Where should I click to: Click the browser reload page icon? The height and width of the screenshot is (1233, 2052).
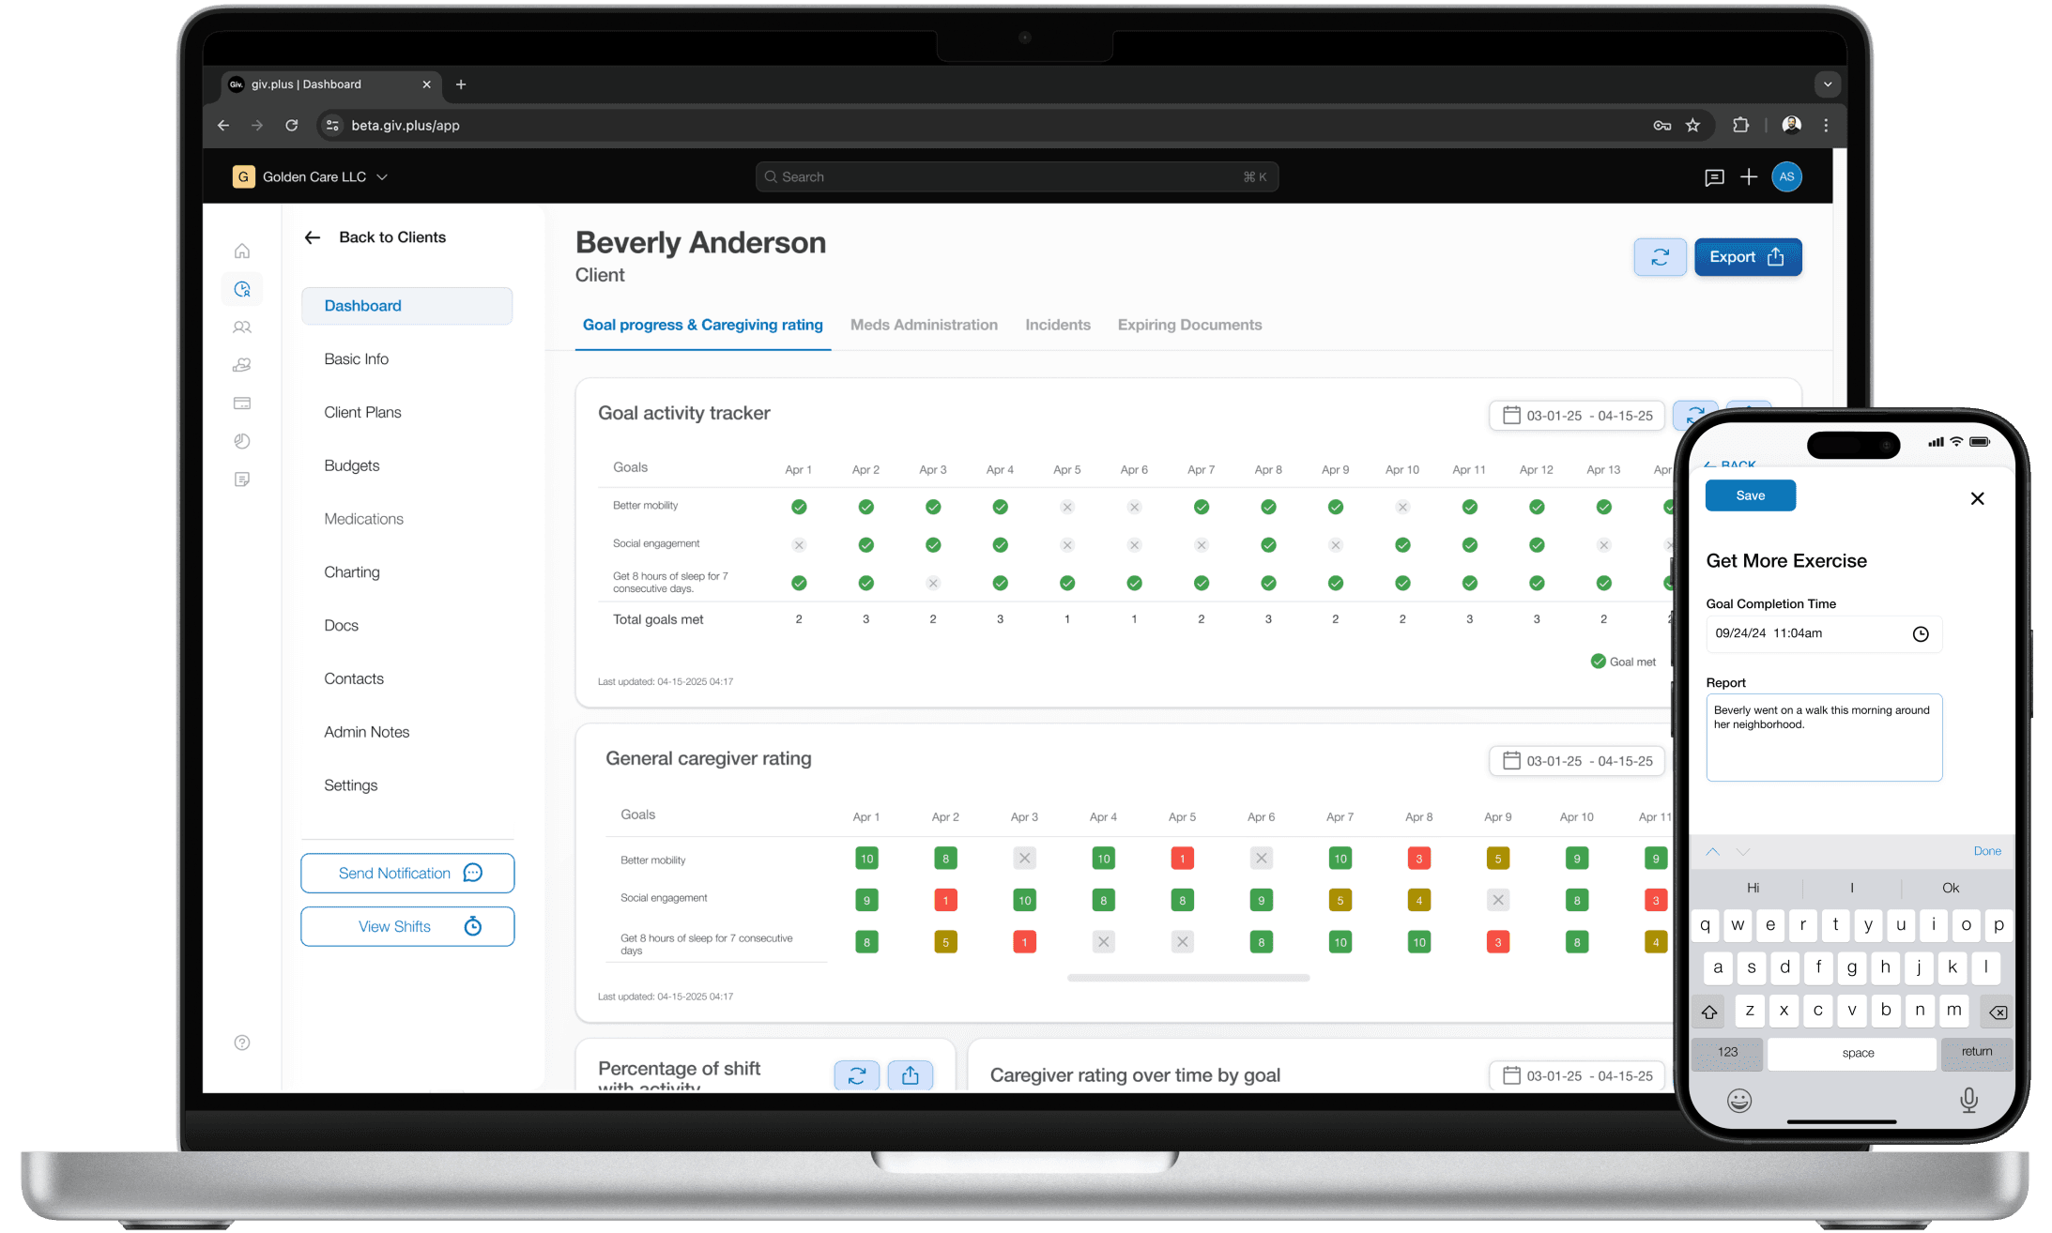coord(292,126)
